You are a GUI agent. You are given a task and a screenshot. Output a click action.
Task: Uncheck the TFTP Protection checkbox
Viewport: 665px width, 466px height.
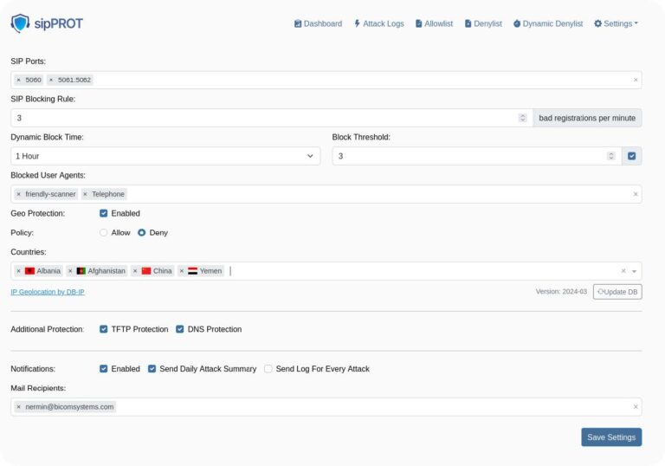pyautogui.click(x=104, y=329)
